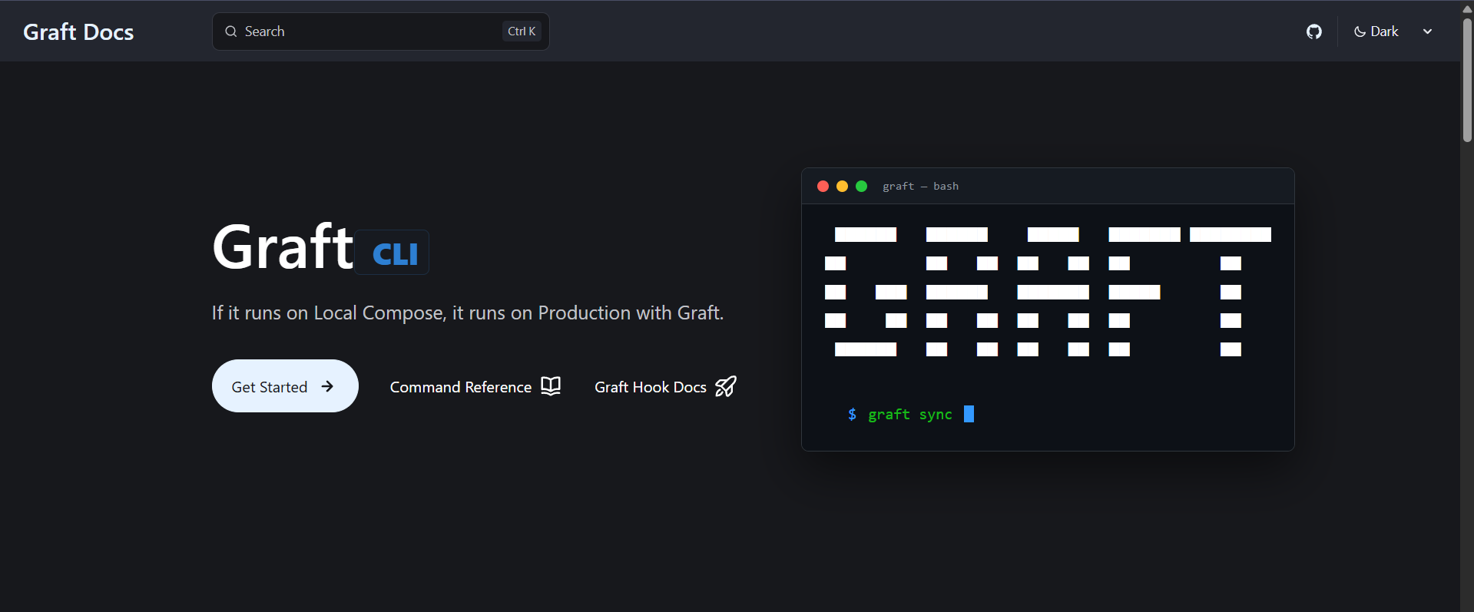This screenshot has height=612, width=1474.
Task: Click the magnifier icon in the search bar
Action: coord(230,31)
